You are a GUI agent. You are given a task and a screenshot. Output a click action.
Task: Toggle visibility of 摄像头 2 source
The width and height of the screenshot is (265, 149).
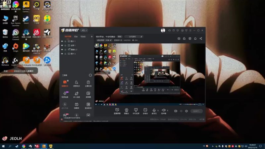62,49
